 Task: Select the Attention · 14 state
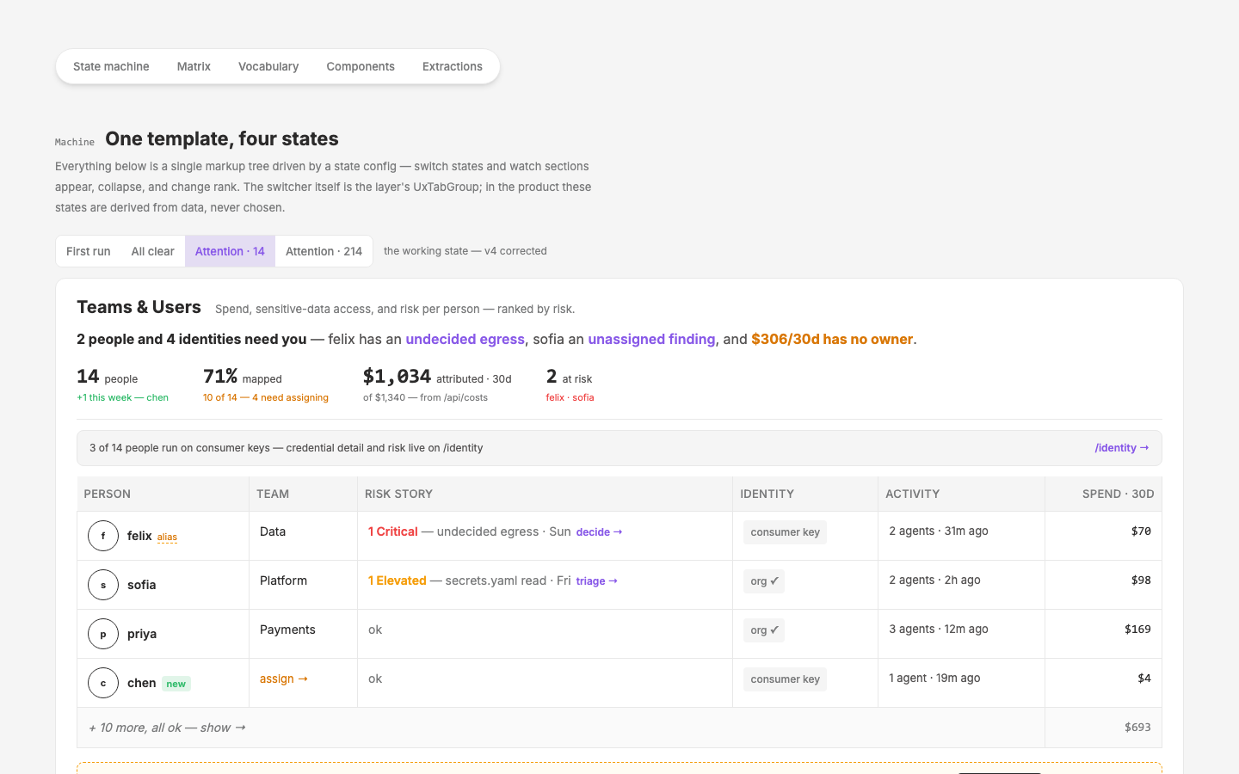click(x=230, y=251)
